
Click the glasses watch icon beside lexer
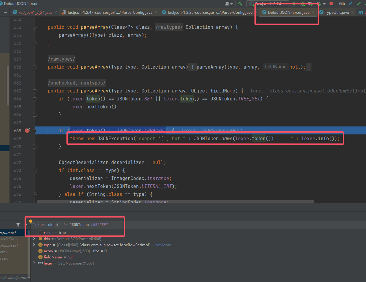tap(40, 263)
